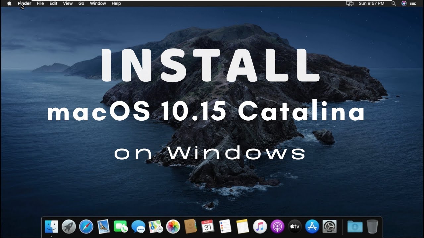This screenshot has height=238, width=424.
Task: Launch Photos app from Dock
Action: (x=173, y=227)
